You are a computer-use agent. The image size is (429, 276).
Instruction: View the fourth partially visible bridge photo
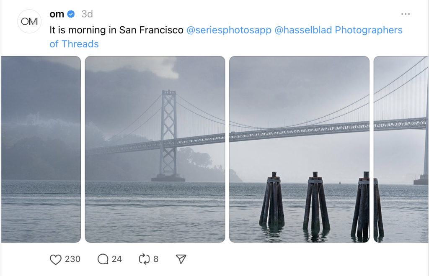click(x=401, y=149)
